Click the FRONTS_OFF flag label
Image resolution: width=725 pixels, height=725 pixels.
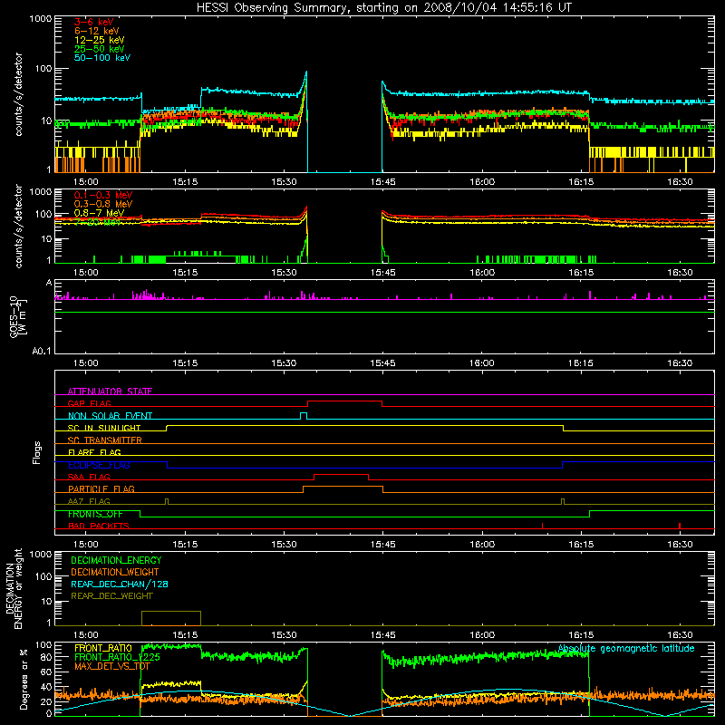pyautogui.click(x=95, y=514)
